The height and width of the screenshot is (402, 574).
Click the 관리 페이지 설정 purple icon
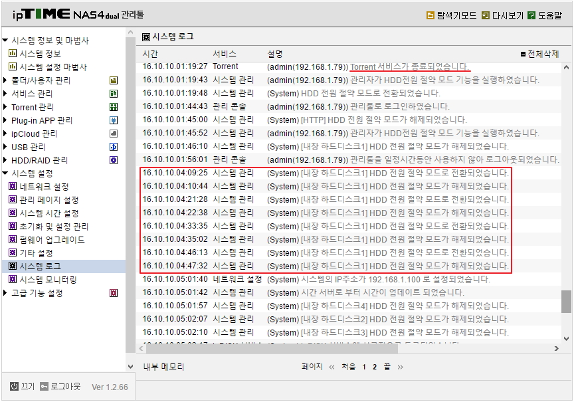[13, 200]
